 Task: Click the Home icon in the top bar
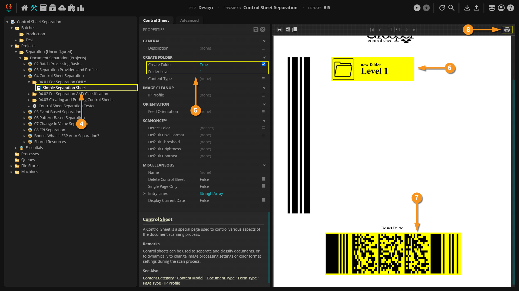[x=25, y=8]
